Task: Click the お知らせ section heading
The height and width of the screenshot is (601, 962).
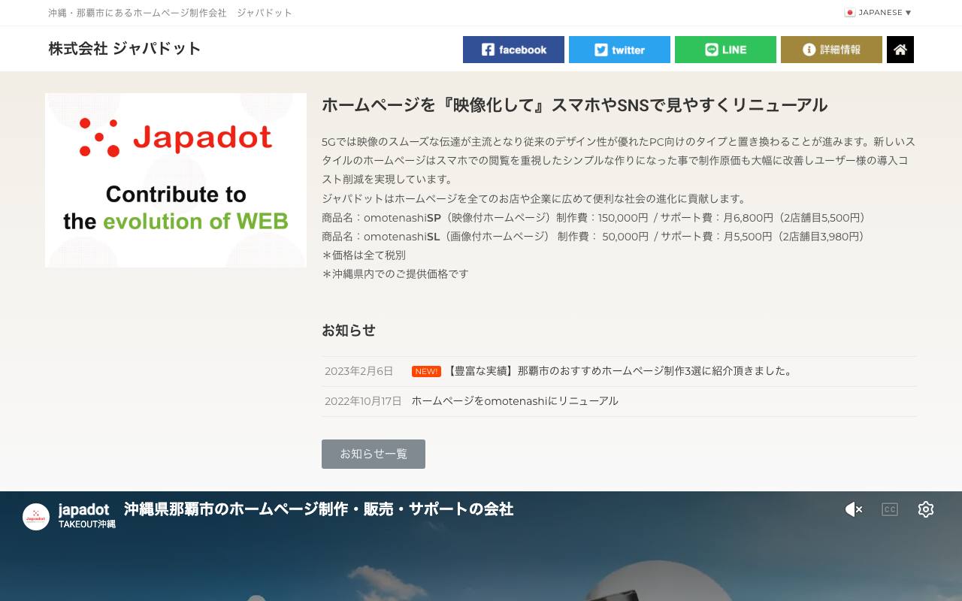Action: (x=349, y=331)
